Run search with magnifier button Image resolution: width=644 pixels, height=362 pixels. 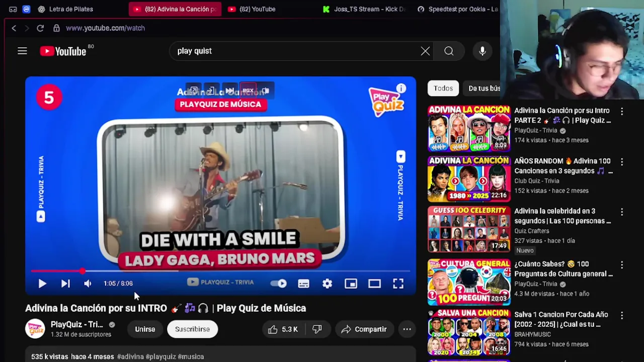tap(449, 51)
